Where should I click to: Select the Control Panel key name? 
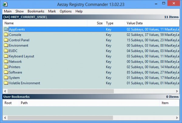(x=19, y=40)
